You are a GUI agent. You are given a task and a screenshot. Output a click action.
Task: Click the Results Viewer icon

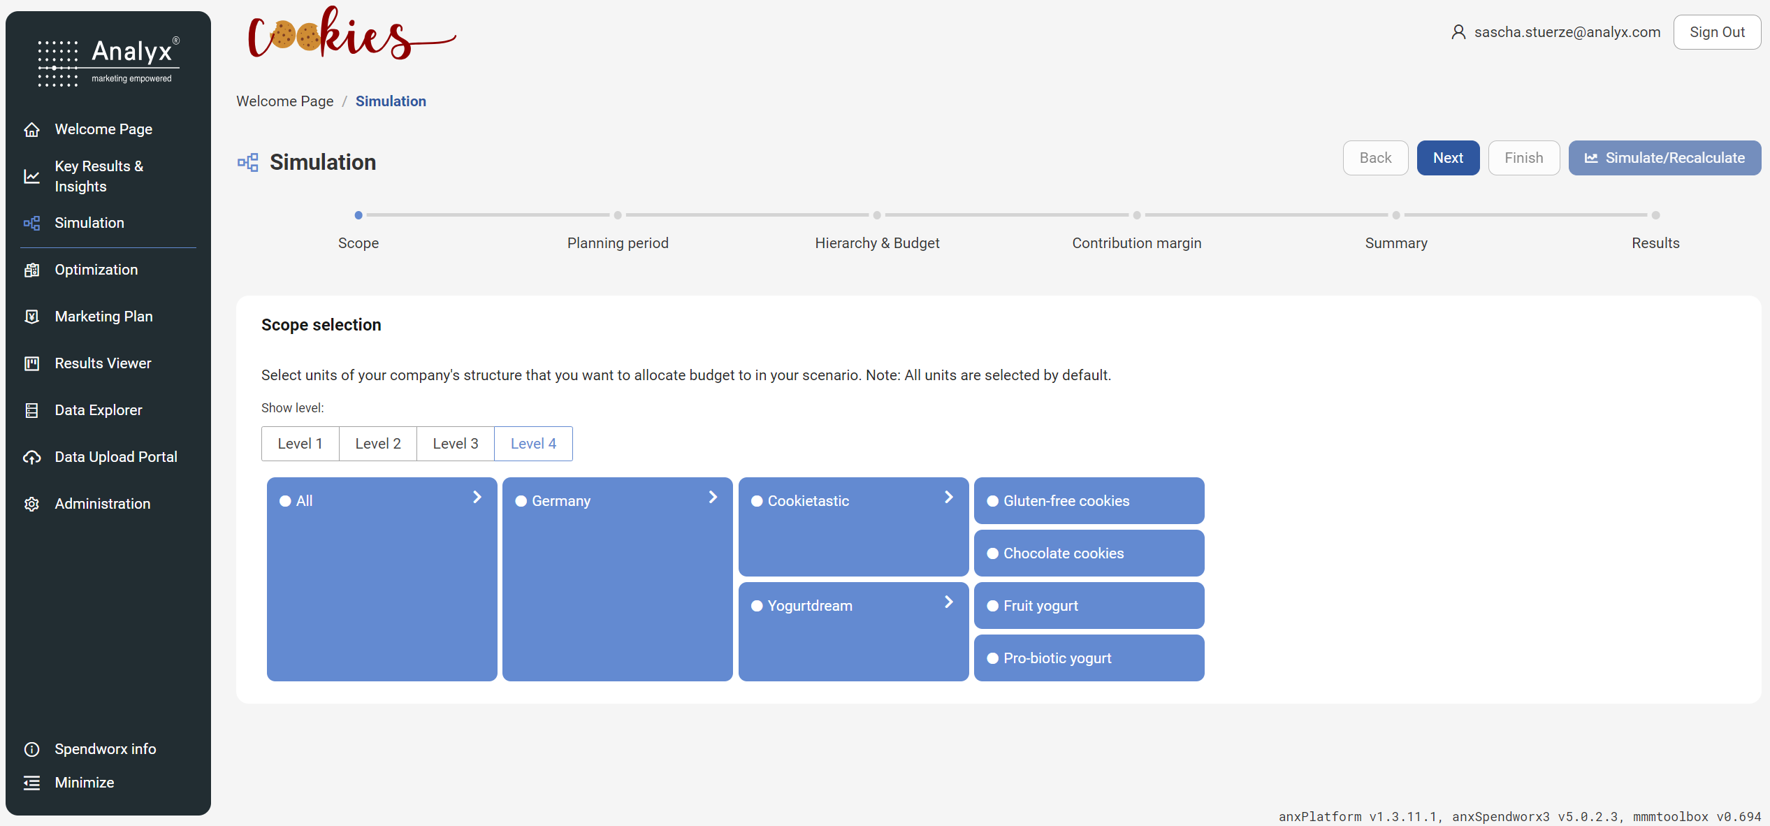pos(31,363)
